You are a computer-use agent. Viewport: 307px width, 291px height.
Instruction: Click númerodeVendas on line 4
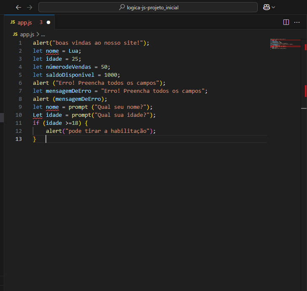click(68, 67)
